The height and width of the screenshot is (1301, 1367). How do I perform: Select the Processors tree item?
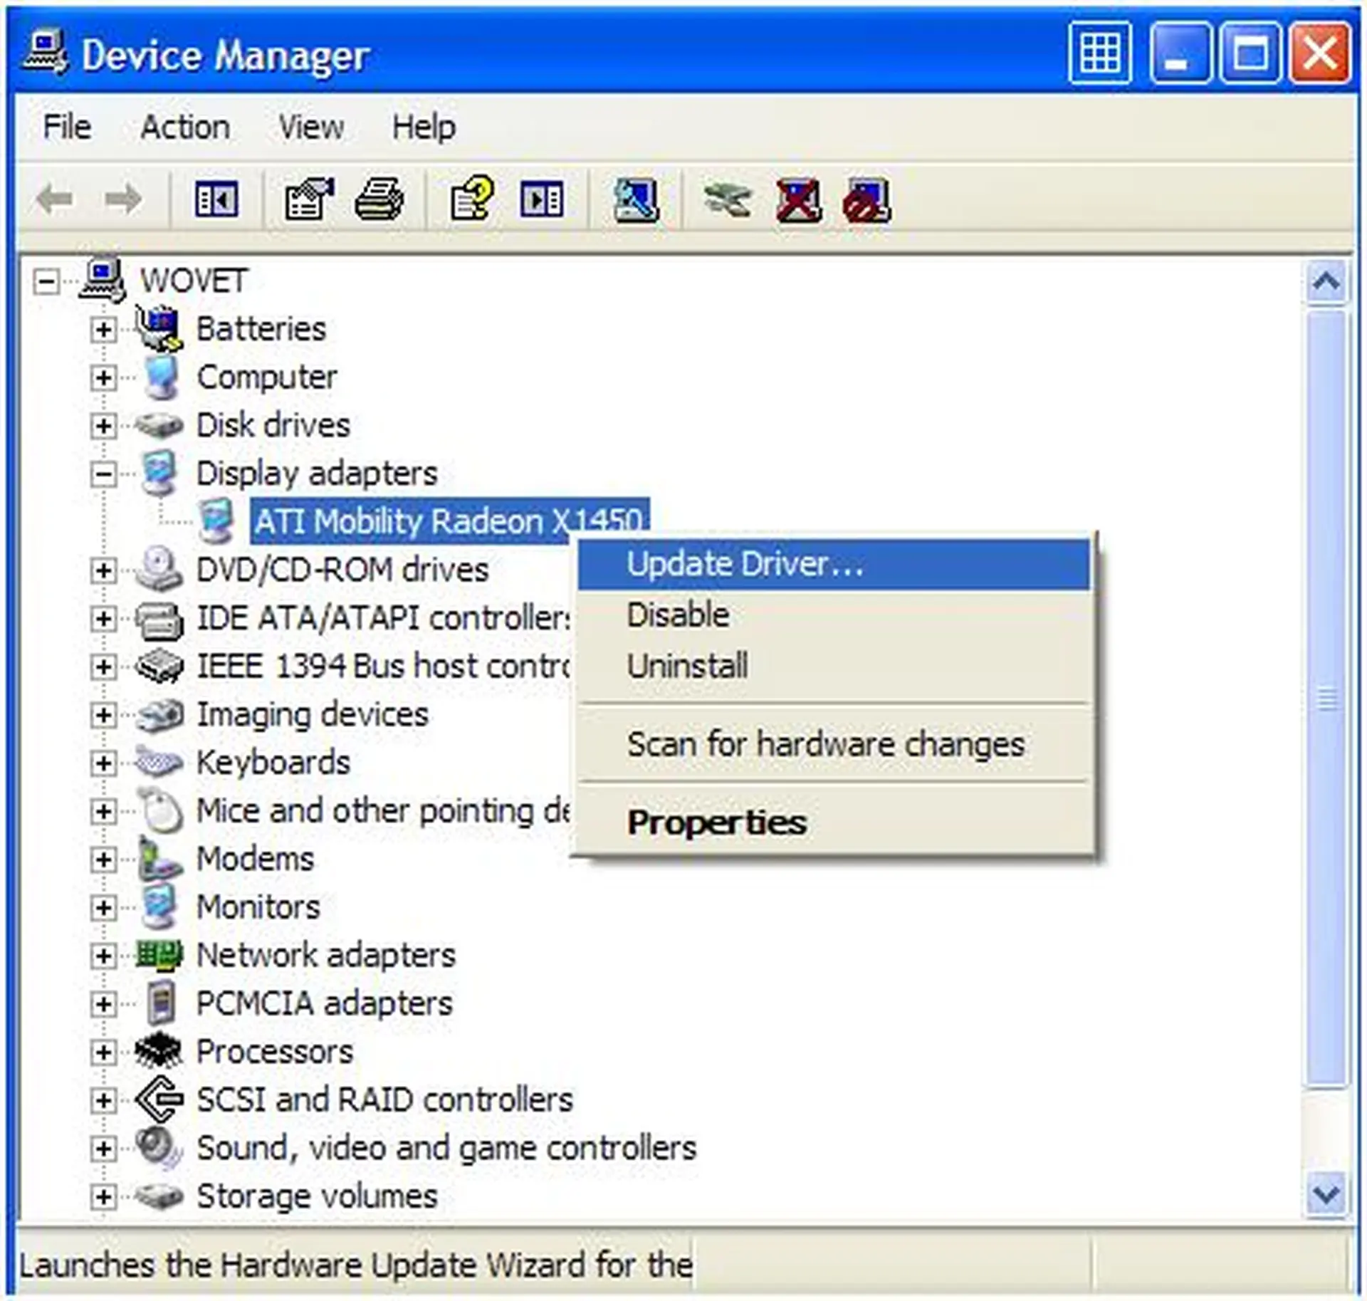pos(274,1052)
